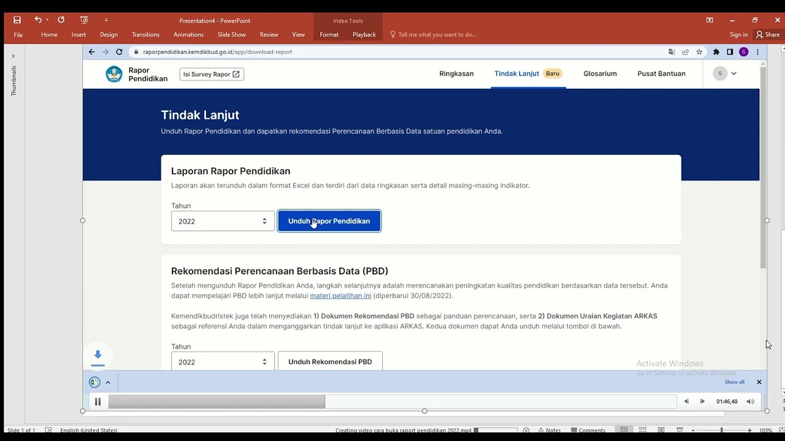785x441 pixels.
Task: Open the Glosarium navigation tab
Action: (600, 73)
